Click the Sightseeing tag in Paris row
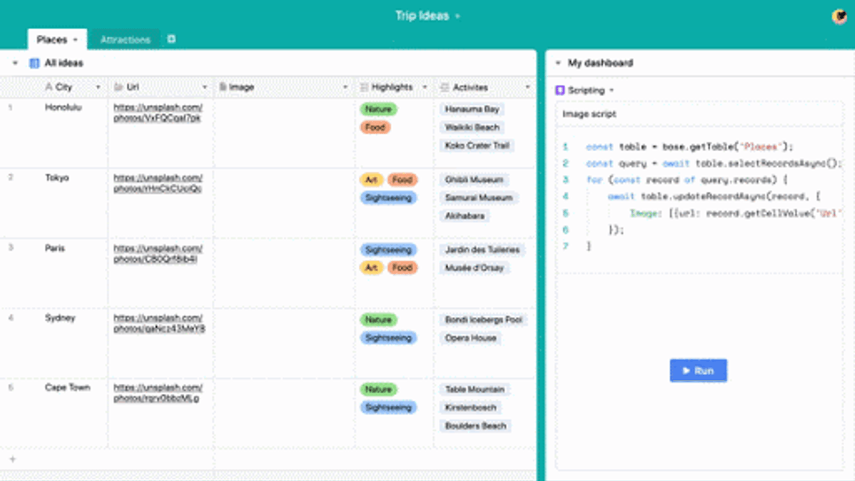This screenshot has width=855, height=481. 388,250
